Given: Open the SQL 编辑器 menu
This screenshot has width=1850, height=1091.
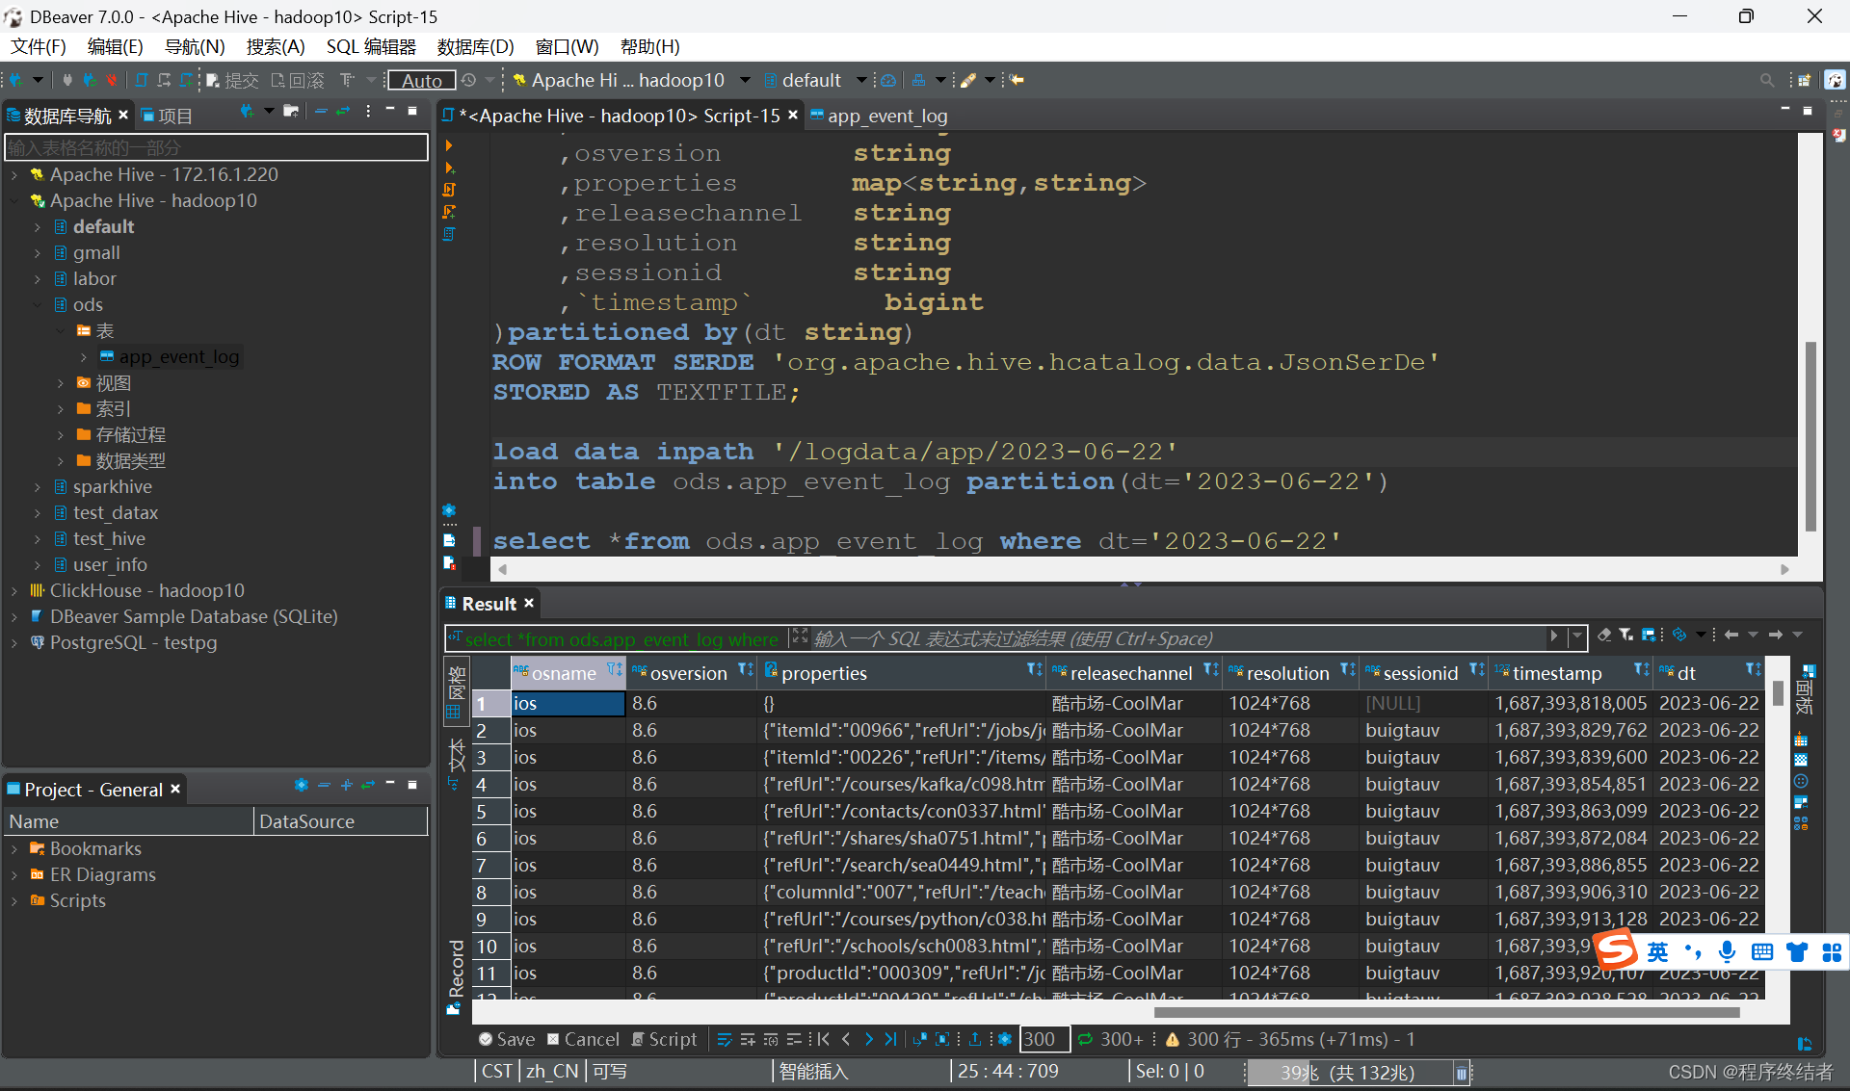Looking at the screenshot, I should [x=371, y=46].
